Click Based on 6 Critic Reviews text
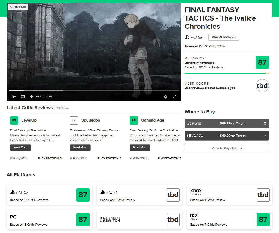Image resolution: width=279 pixels, height=233 pixels. point(28,225)
